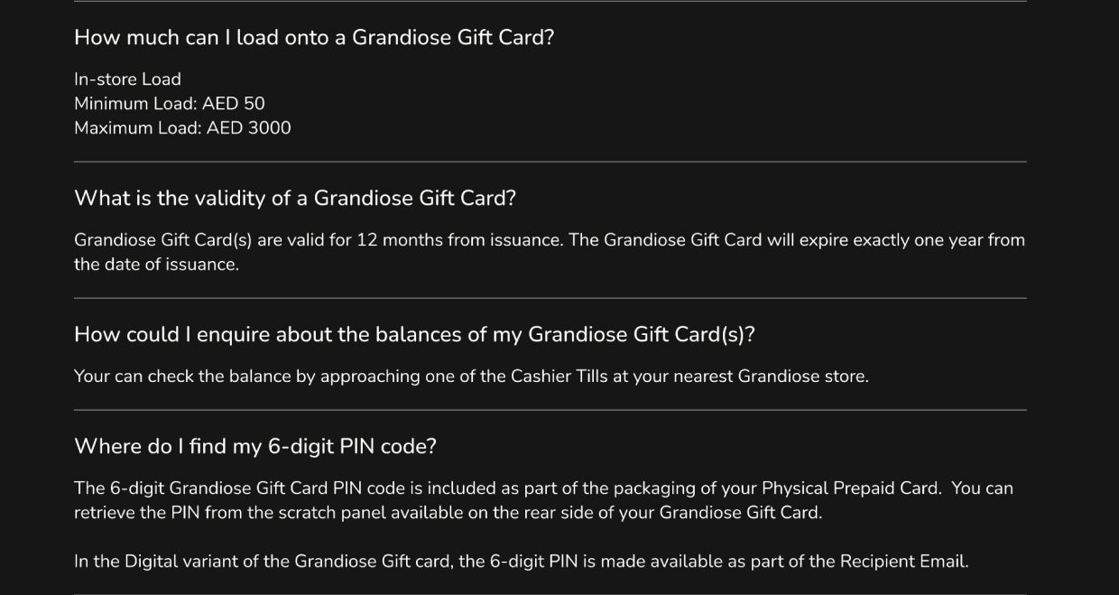Click the 'In-store Load' line
The image size is (1119, 595).
pos(127,79)
